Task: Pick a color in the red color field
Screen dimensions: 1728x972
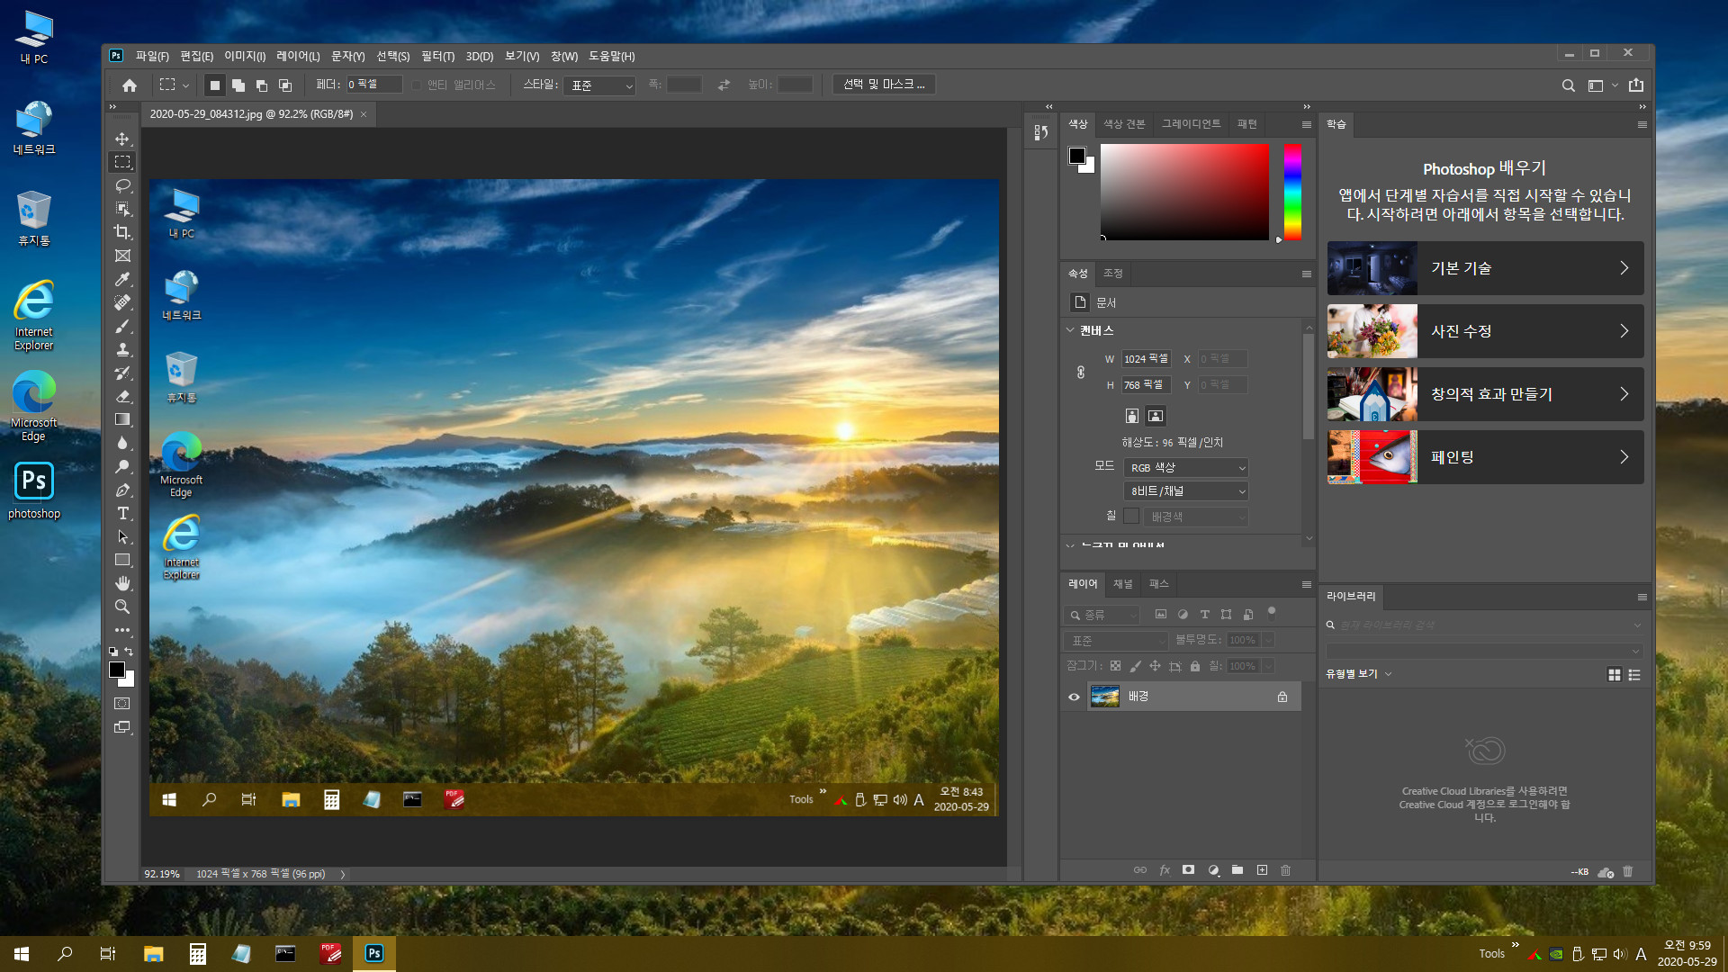Action: (1184, 192)
